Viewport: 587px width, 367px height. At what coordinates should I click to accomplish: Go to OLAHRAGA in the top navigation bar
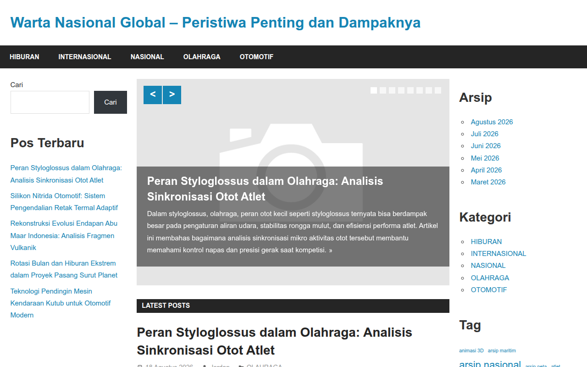pos(202,57)
